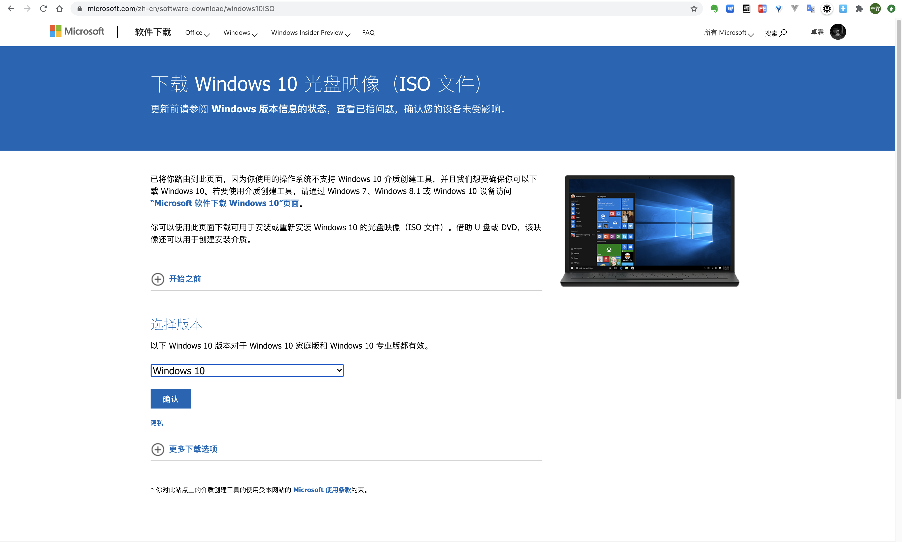This screenshot has height=542, width=902.
Task: Open the Microsoft 使用条款 link
Action: pos(322,490)
